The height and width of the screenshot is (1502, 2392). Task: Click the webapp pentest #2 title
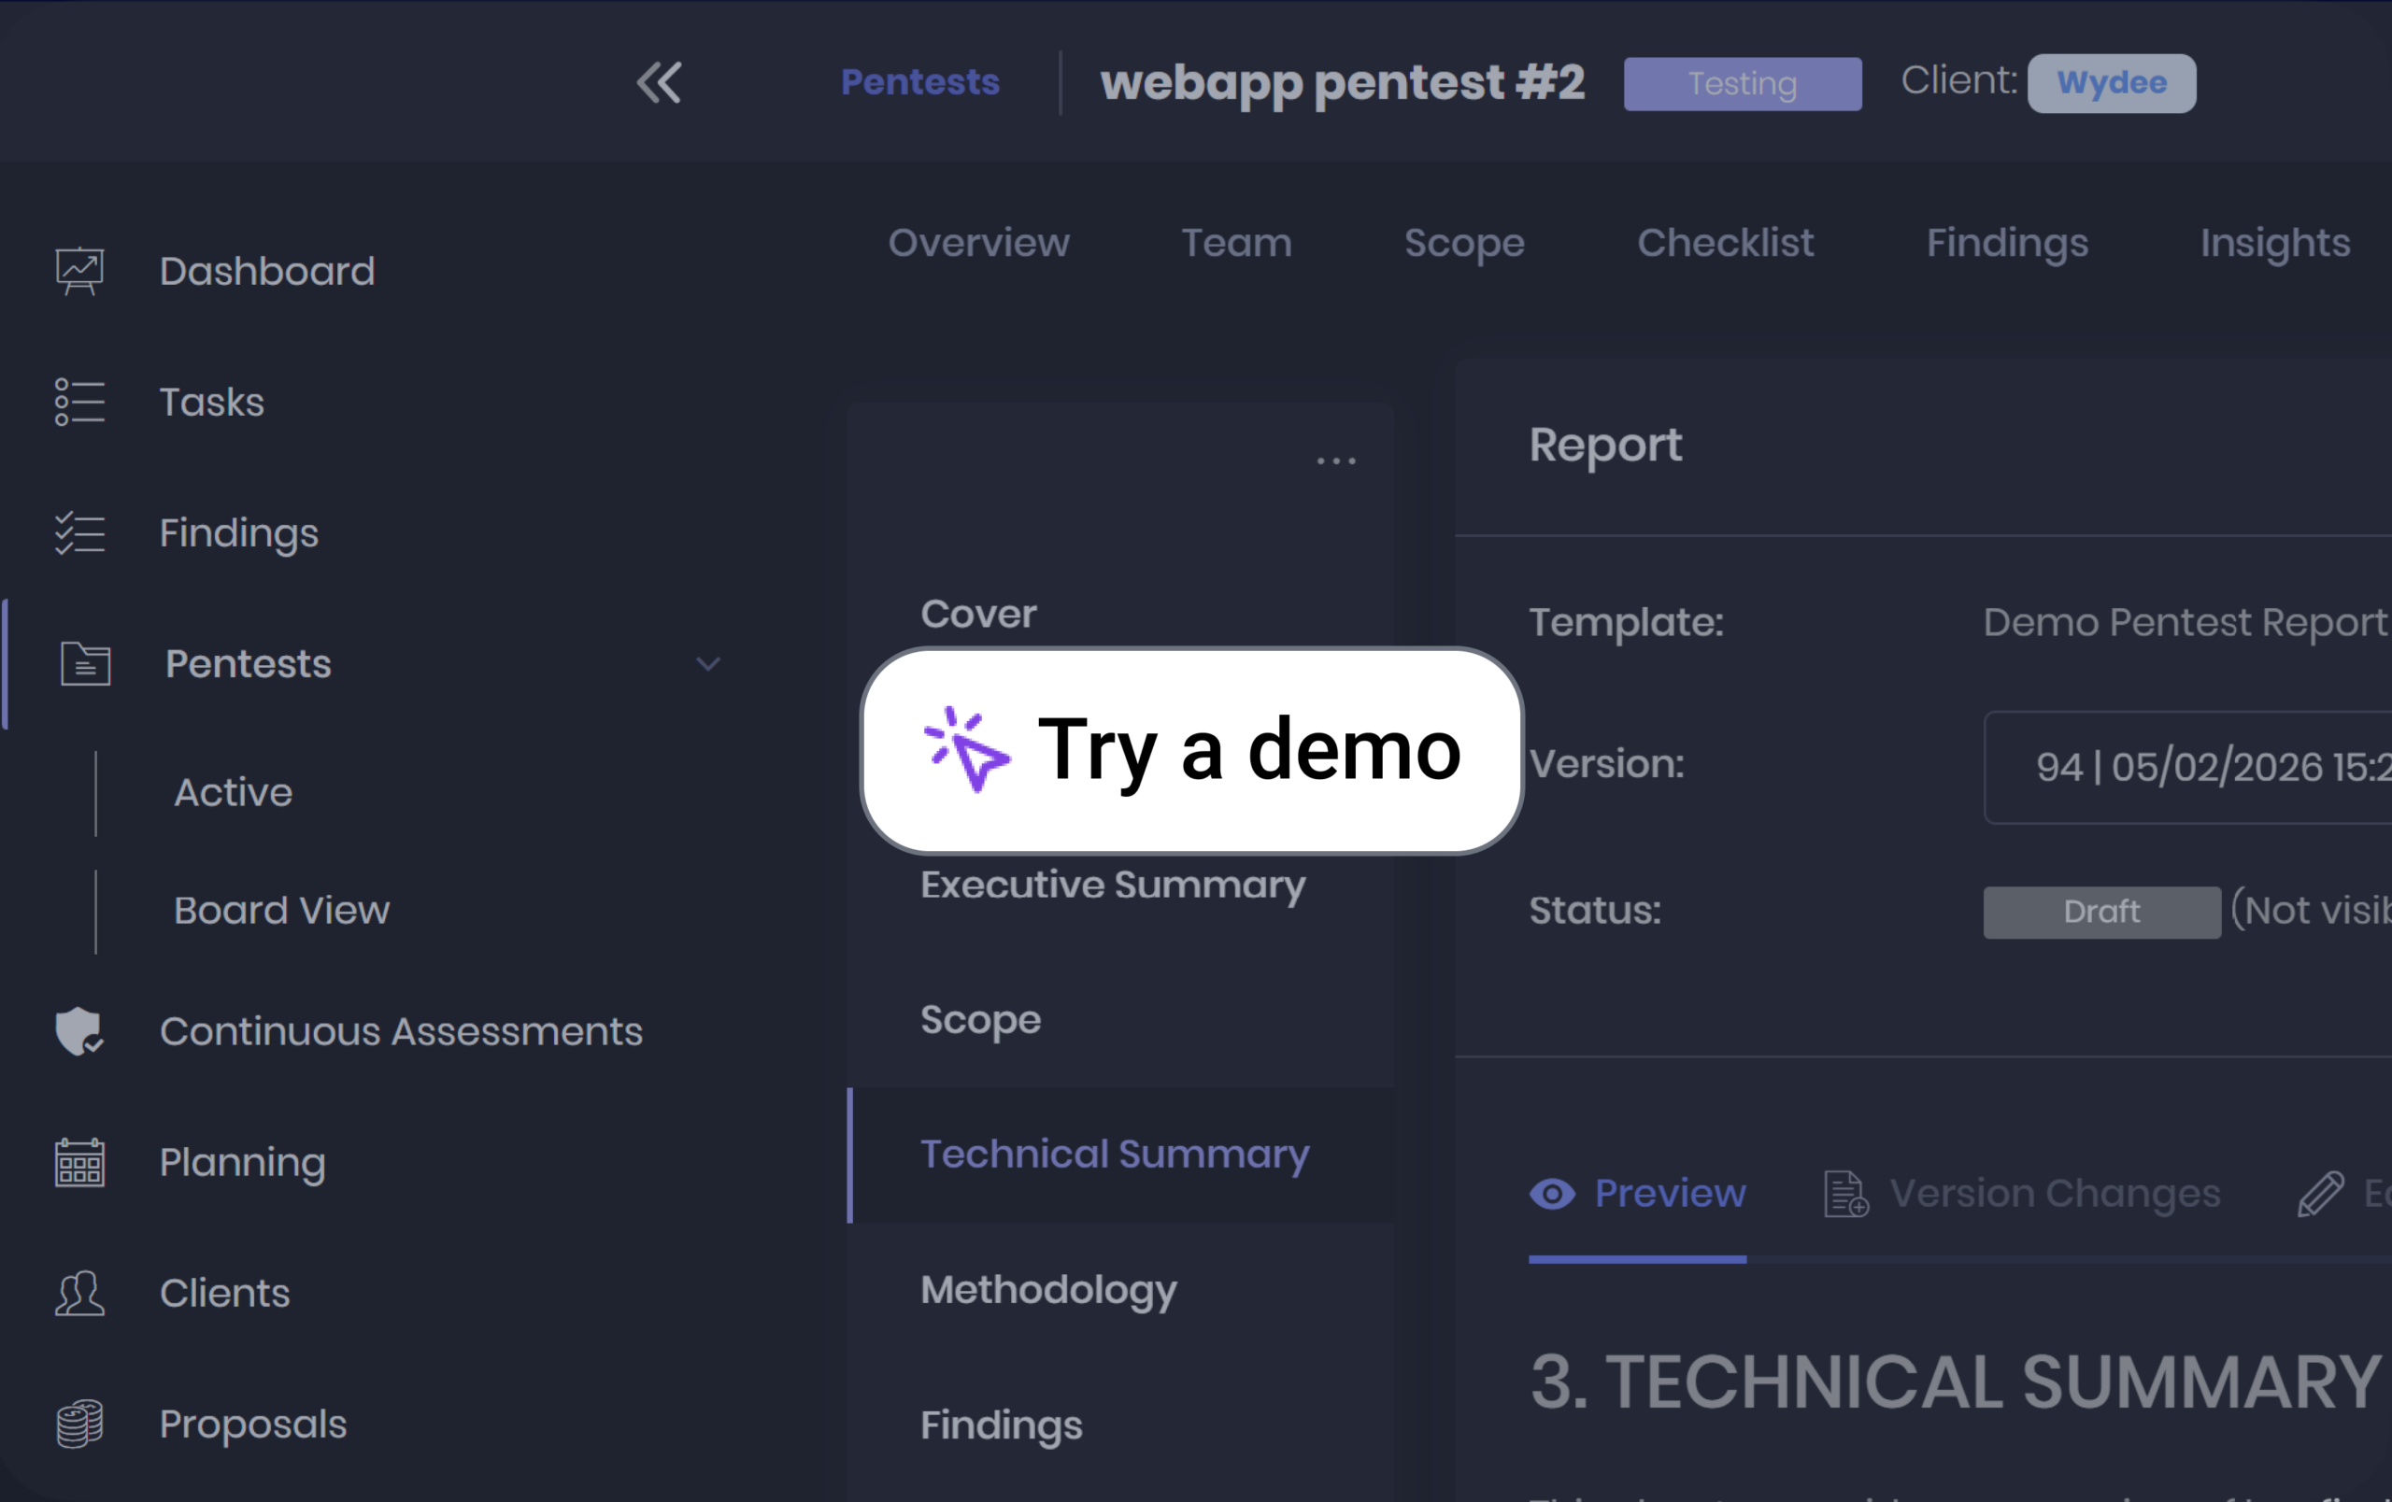tap(1342, 83)
